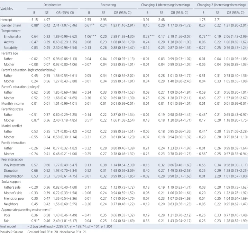Click Poor Deteriorative OR '1.43 (0.46~4.49)'
The height and width of the screenshot is (233, 248).
(x=65, y=215)
